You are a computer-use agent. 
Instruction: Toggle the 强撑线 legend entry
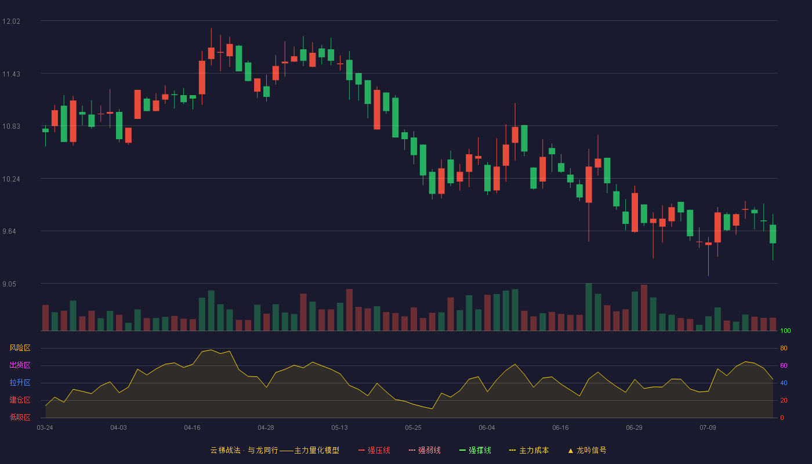[475, 450]
